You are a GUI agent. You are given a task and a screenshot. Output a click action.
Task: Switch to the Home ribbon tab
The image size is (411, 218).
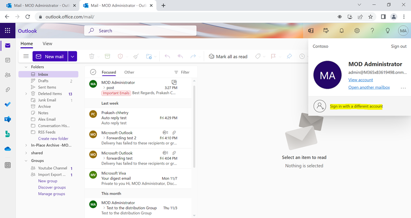tap(27, 44)
